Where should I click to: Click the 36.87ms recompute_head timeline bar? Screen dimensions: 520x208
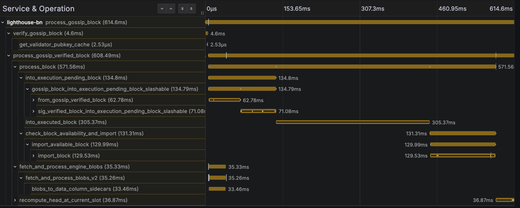tap(505, 200)
